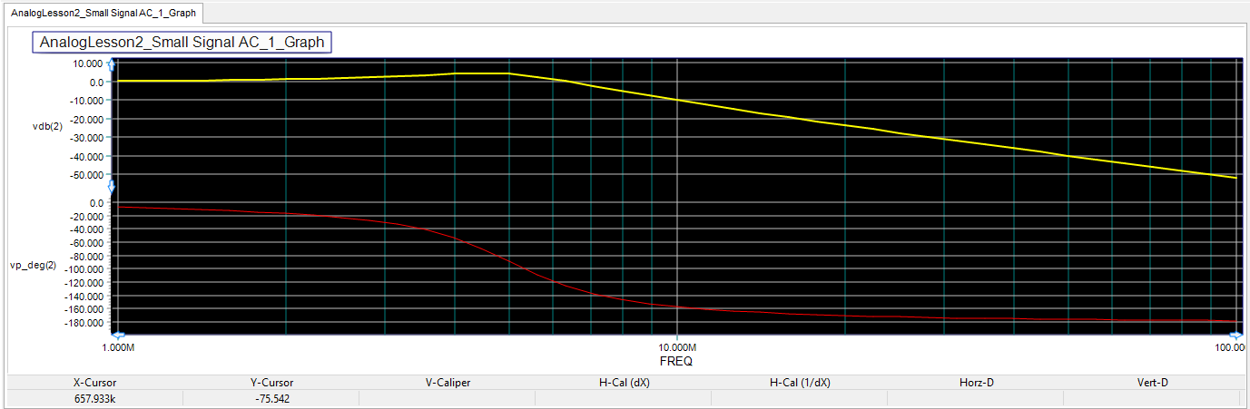Click the -180.000 phase axis value

point(84,322)
